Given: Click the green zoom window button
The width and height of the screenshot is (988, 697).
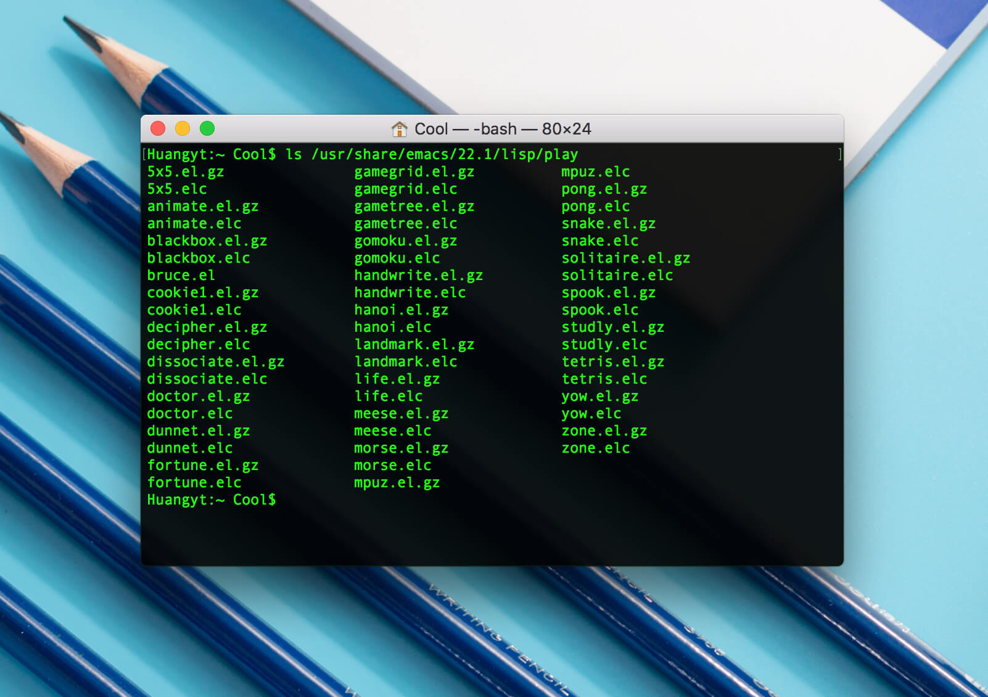Looking at the screenshot, I should point(207,128).
